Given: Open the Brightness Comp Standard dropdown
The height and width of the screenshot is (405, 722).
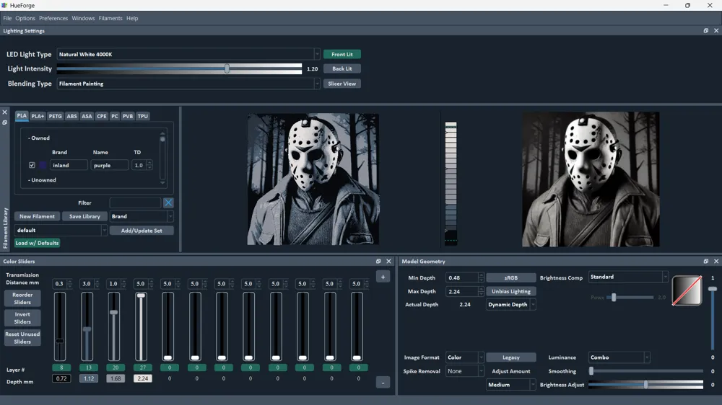Looking at the screenshot, I should coord(628,277).
